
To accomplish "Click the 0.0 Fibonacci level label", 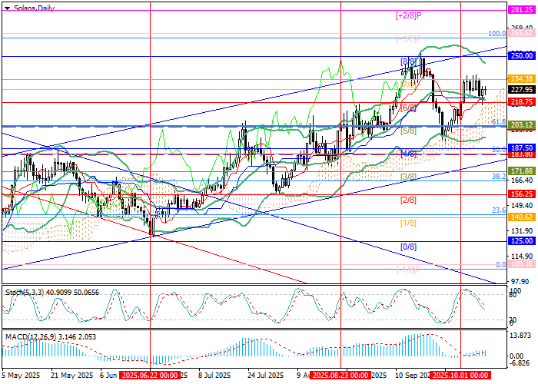I will coord(501,265).
